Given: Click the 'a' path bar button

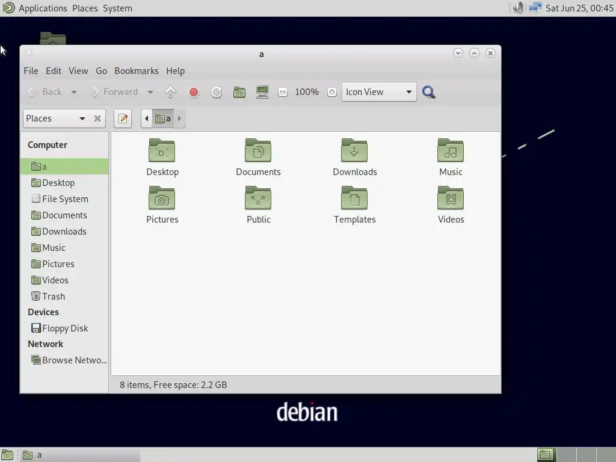Looking at the screenshot, I should point(163,119).
